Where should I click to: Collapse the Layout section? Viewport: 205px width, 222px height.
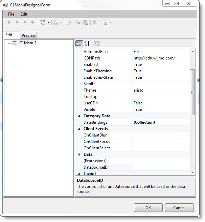point(79,174)
